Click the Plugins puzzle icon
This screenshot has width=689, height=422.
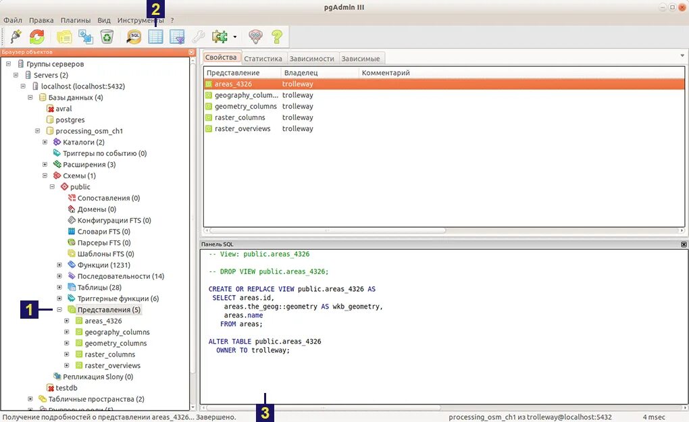pyautogui.click(x=220, y=37)
